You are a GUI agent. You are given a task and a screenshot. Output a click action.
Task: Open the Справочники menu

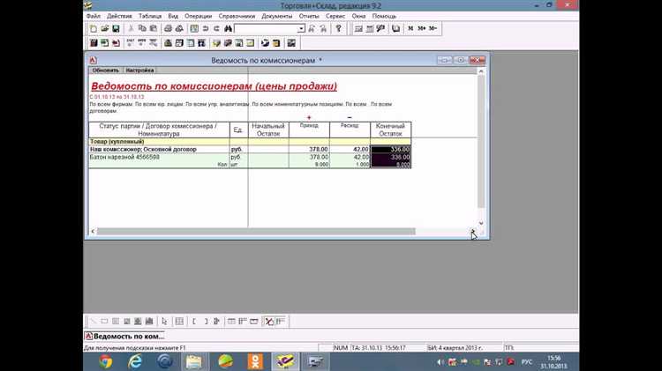click(x=237, y=16)
